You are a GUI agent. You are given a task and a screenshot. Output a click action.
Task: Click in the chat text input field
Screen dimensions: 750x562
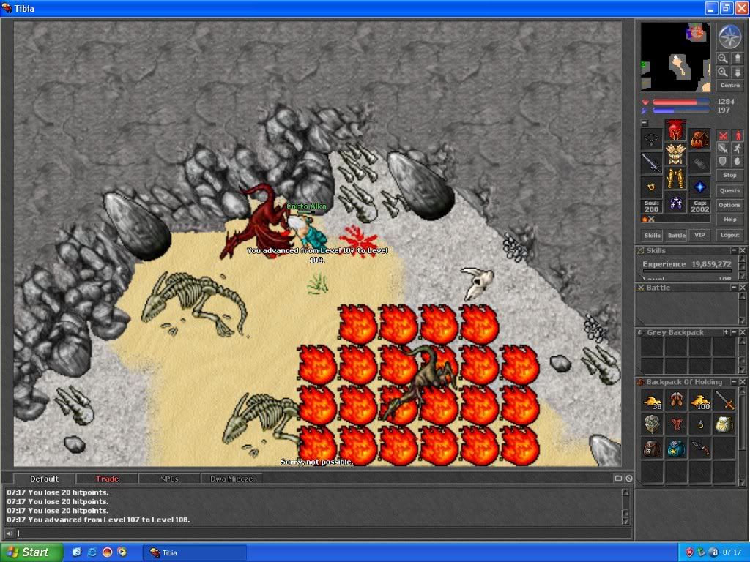coord(323,533)
